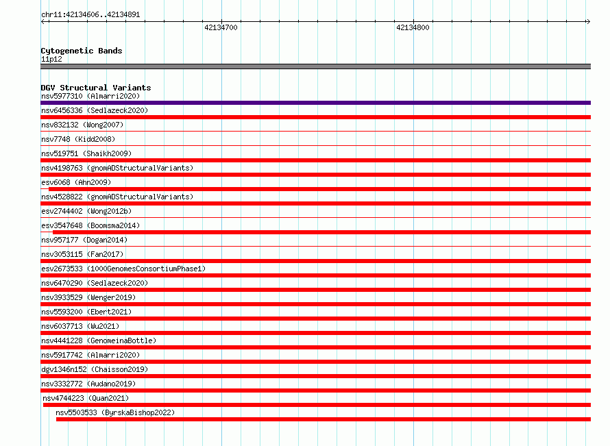
Task: Select nsv519751 (Shaikh2009) label
Action: click(x=86, y=153)
